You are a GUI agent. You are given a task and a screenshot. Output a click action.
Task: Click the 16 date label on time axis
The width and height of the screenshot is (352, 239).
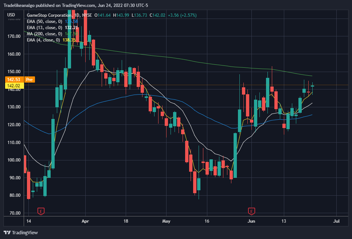[x=207, y=221]
